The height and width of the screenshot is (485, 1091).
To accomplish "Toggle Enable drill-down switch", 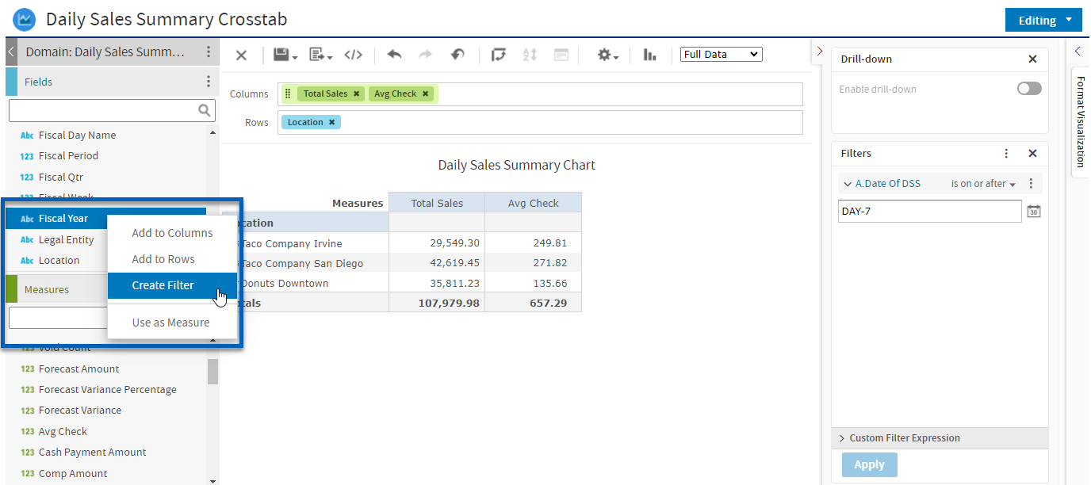I will pos(1029,89).
